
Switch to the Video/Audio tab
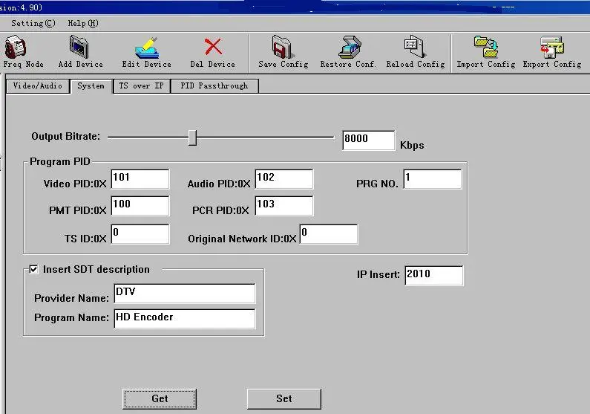click(38, 86)
